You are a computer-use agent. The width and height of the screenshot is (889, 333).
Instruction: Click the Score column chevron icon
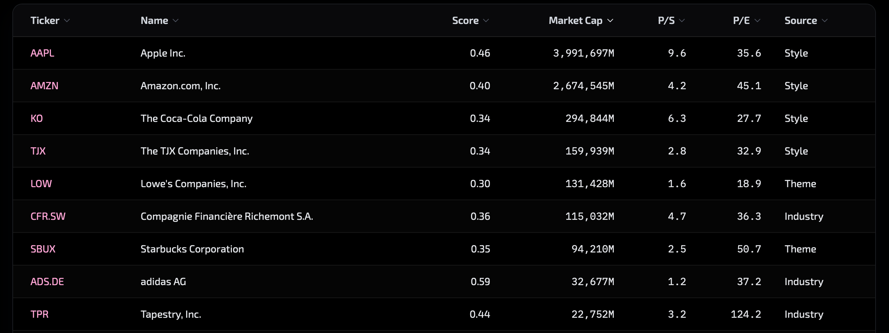486,21
